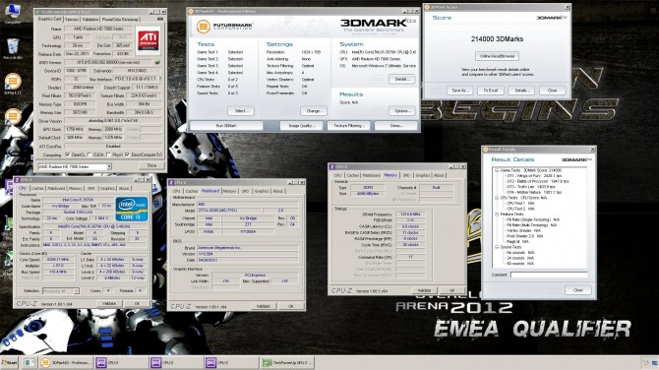Click the BIOS version save chip icon
The width and height of the screenshot is (659, 370).
click(x=157, y=62)
